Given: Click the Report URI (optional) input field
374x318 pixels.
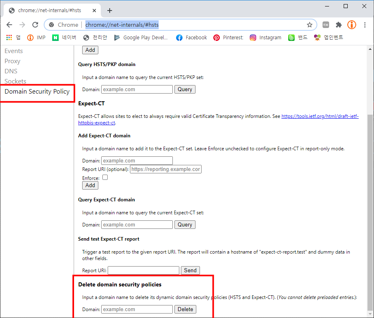Looking at the screenshot, I should [x=166, y=169].
